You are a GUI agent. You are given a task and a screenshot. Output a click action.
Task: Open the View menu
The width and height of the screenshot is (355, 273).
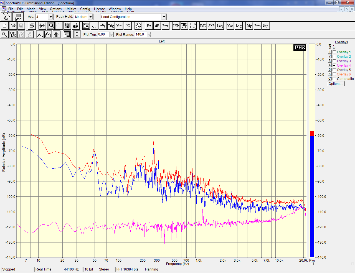click(x=42, y=9)
